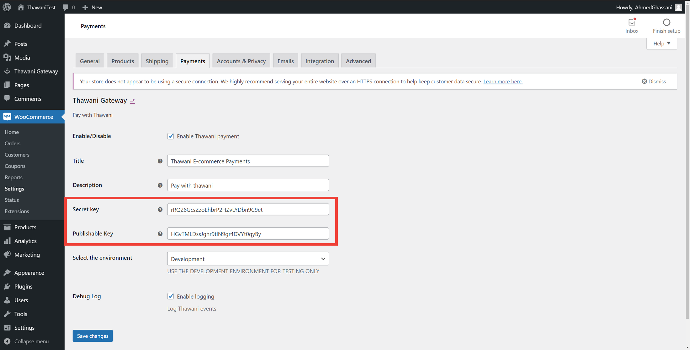Click the Products box icon in sidebar
690x350 pixels.
(7, 227)
